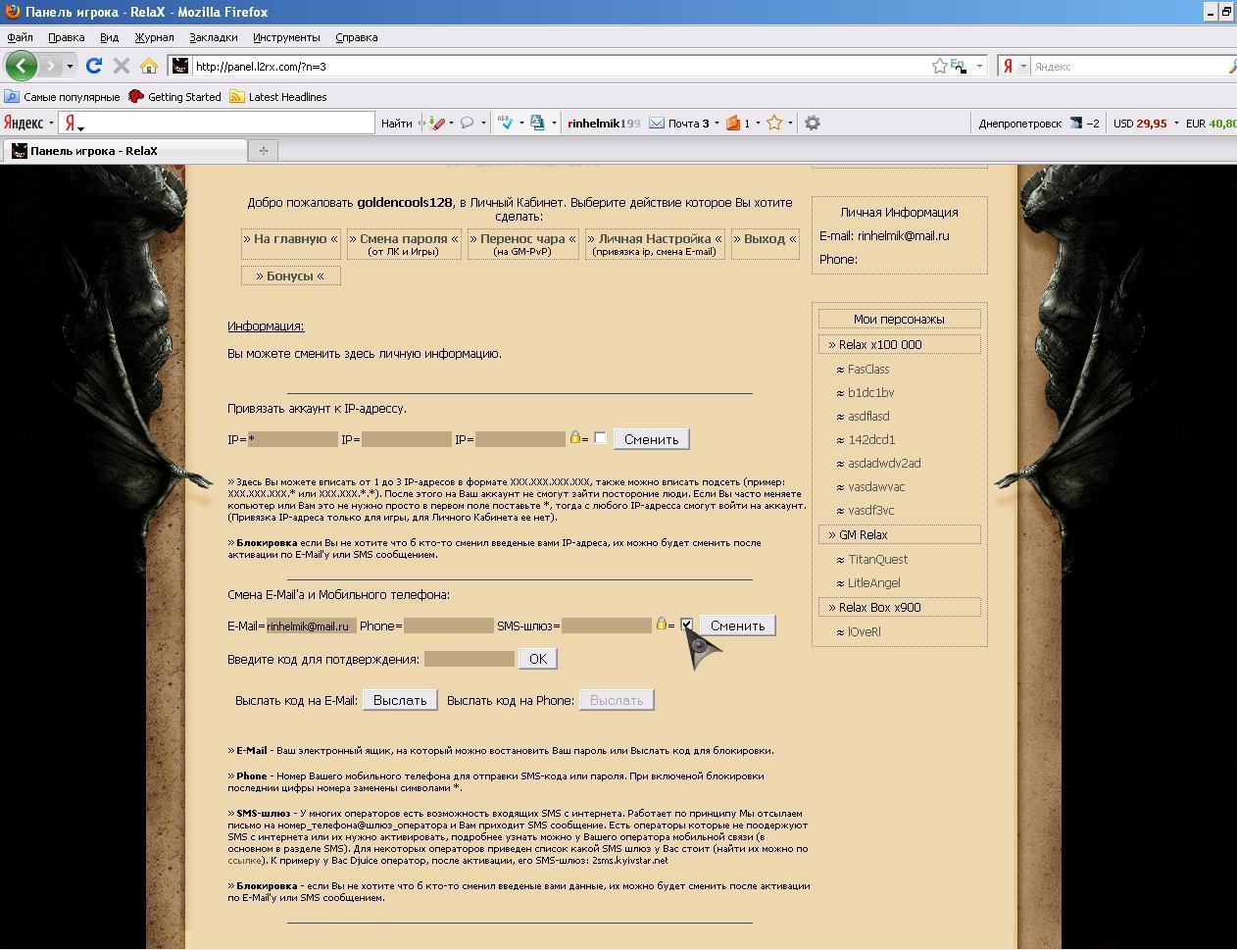The height and width of the screenshot is (950, 1237).
Task: Click the ссылке link in SMS-шлюз description
Action: pos(243,860)
